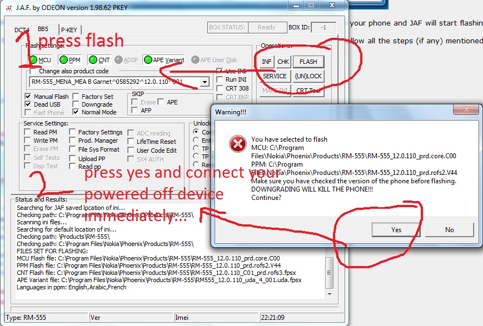Click the 22:21:09 time status cell

(302, 317)
